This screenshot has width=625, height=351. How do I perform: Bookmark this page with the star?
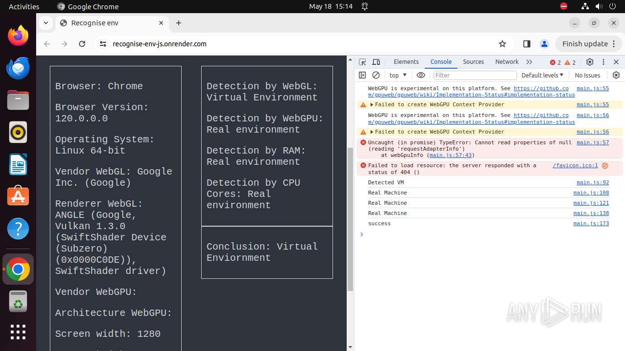point(502,44)
